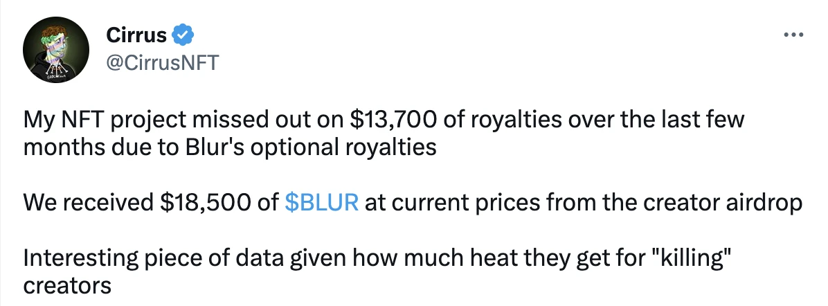Image resolution: width=828 pixels, height=306 pixels.
Task: Open the three-dot more options menu
Action: coord(793,35)
